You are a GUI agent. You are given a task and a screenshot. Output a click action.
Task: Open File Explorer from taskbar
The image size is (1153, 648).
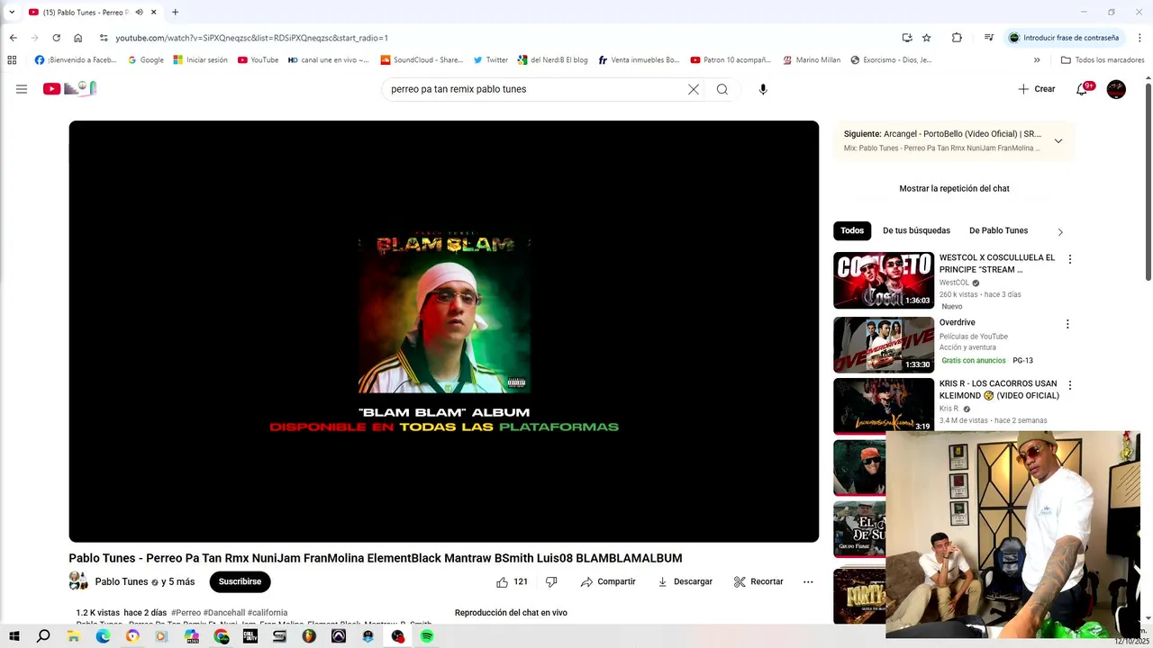click(x=73, y=636)
